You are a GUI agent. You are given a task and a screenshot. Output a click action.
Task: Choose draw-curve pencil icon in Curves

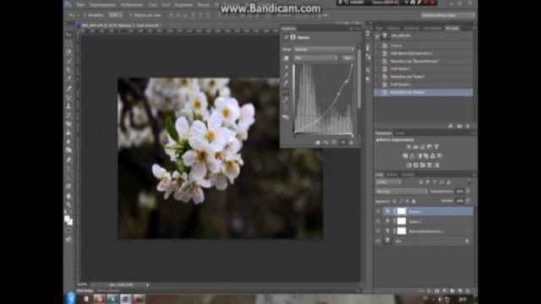(x=286, y=100)
